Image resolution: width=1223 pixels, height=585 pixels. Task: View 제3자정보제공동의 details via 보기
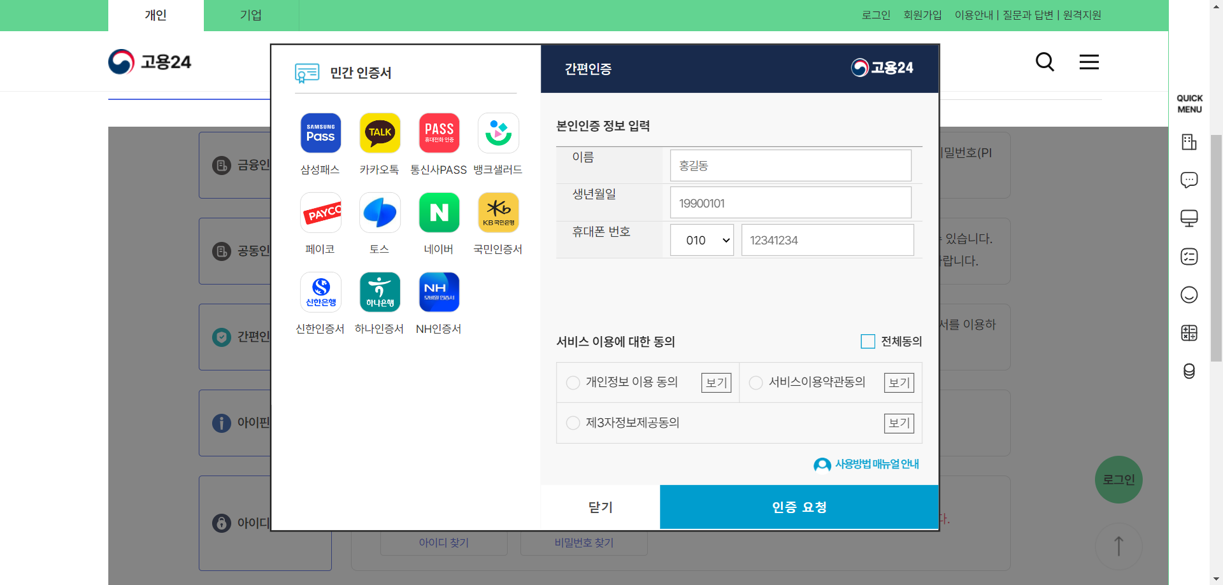[899, 423]
